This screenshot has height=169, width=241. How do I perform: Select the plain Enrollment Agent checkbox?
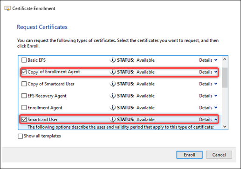24,108
